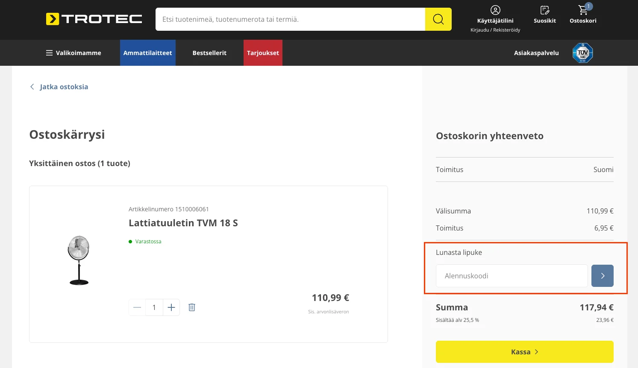The image size is (638, 368).
Task: Click the Artikkelinumero 1510006061 text
Action: coord(169,209)
